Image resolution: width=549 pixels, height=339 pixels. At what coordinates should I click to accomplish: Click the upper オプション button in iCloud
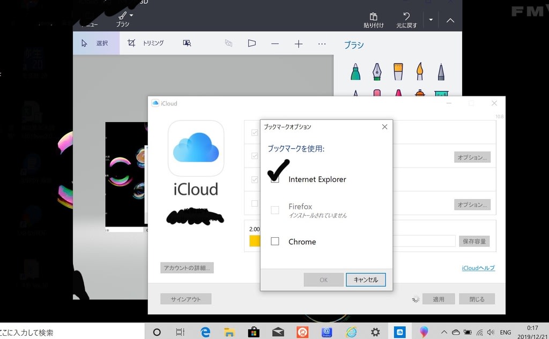tap(472, 157)
